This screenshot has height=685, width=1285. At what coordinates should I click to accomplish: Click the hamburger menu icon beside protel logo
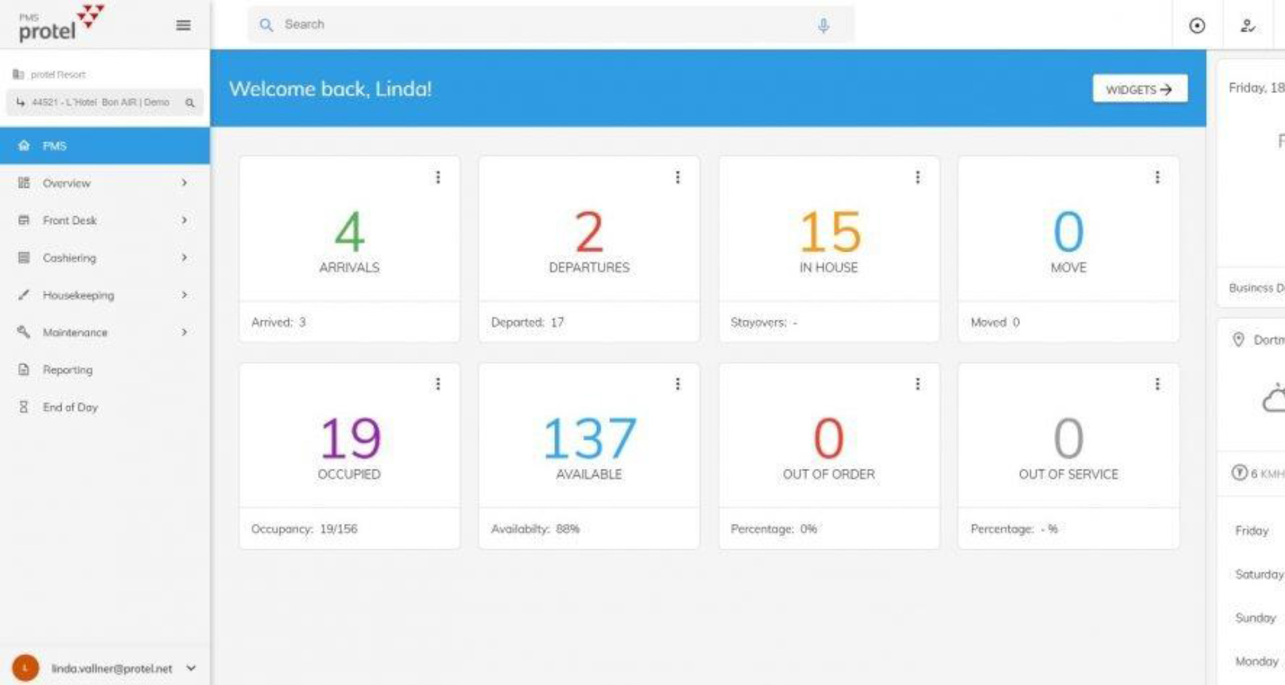(x=183, y=25)
